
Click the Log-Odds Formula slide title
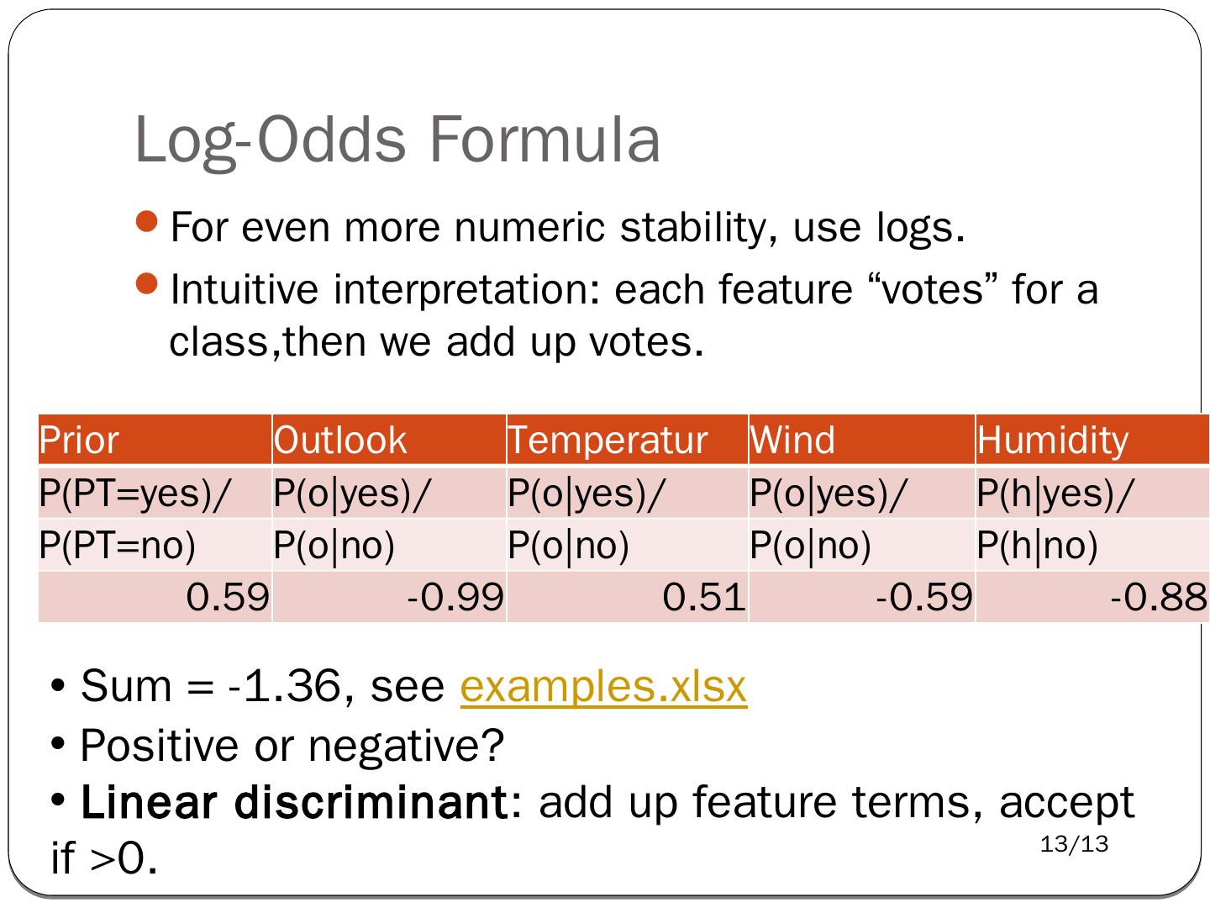pyautogui.click(x=397, y=139)
